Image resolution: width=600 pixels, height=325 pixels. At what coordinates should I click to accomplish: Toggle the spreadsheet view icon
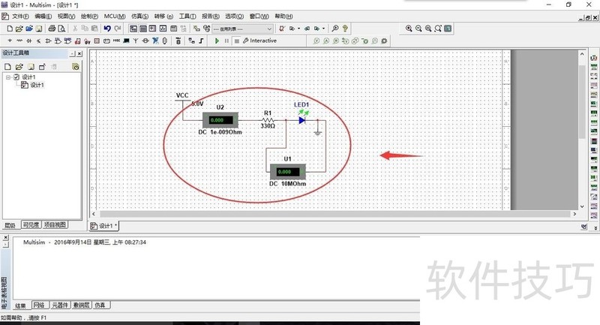(143, 29)
